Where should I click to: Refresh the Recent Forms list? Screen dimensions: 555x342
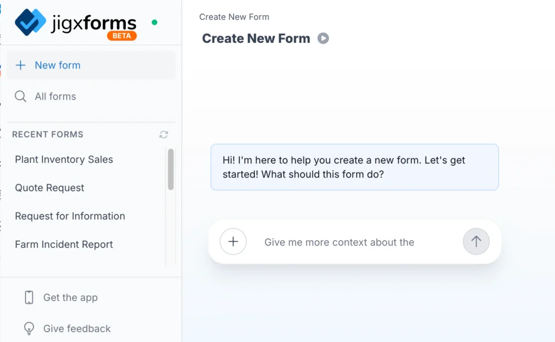click(x=164, y=134)
